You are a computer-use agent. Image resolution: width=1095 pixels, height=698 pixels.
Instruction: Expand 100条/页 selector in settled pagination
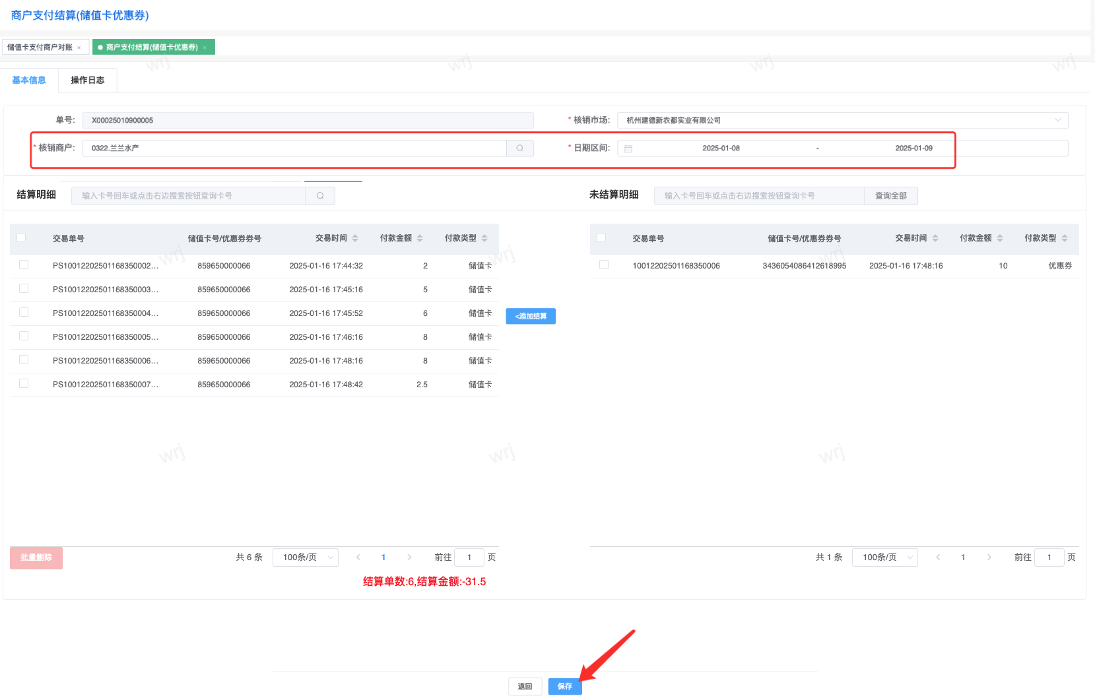306,557
